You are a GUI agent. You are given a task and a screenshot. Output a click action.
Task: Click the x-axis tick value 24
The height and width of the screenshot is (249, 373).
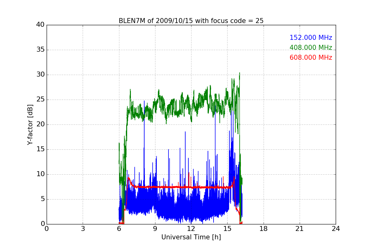click(x=336, y=229)
